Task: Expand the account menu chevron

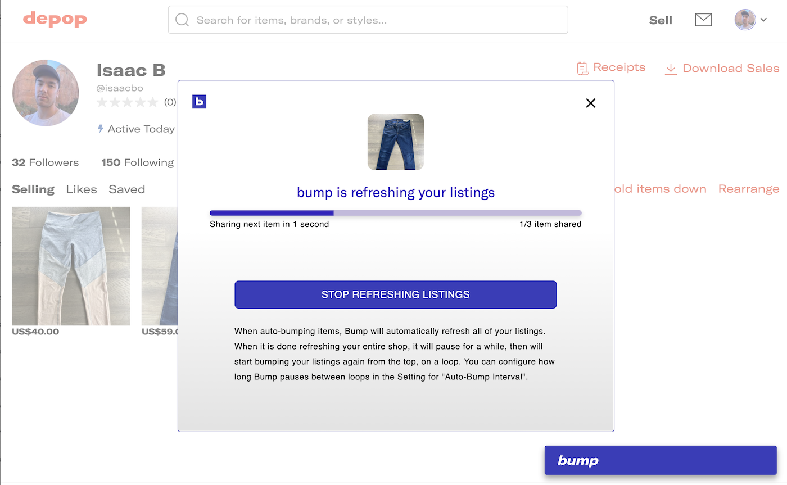Action: point(763,20)
